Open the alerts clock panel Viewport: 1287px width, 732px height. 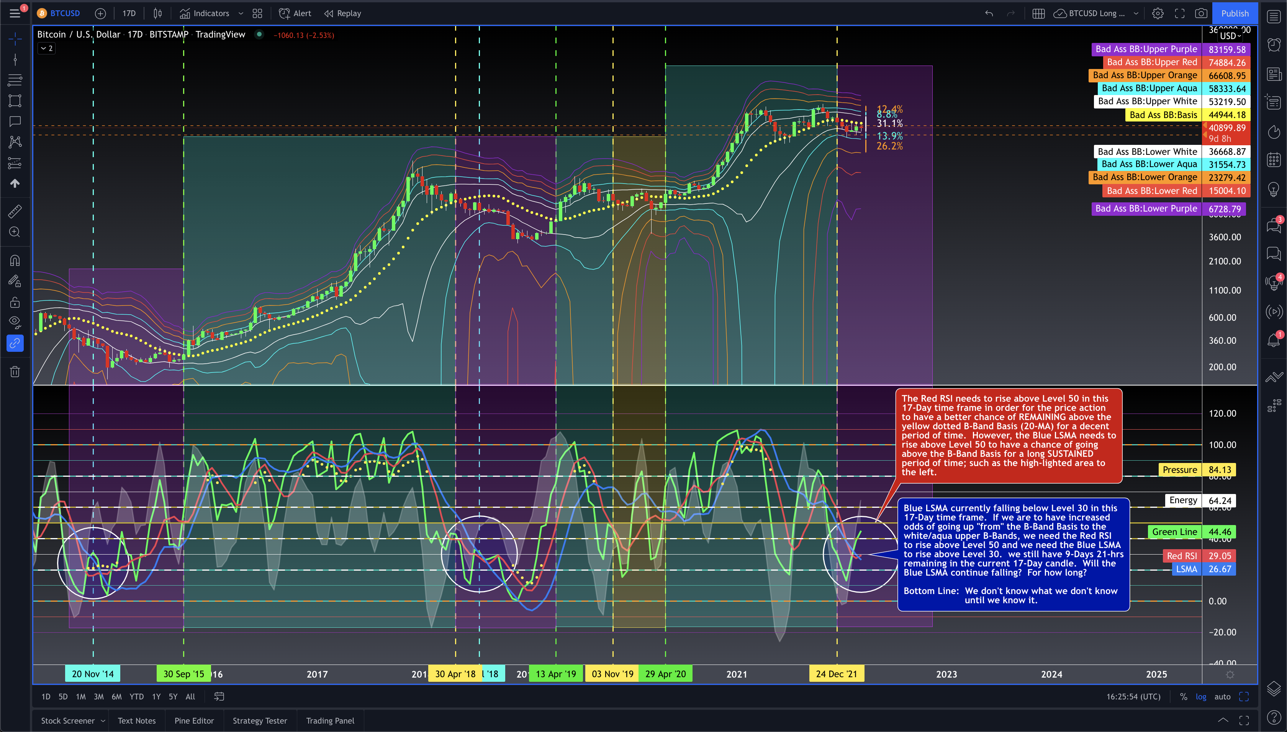1274,45
